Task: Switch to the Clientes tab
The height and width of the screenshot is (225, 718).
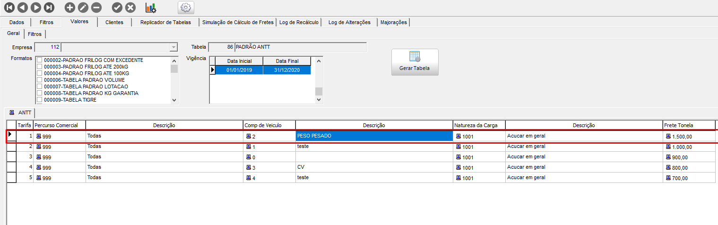Action: click(114, 22)
